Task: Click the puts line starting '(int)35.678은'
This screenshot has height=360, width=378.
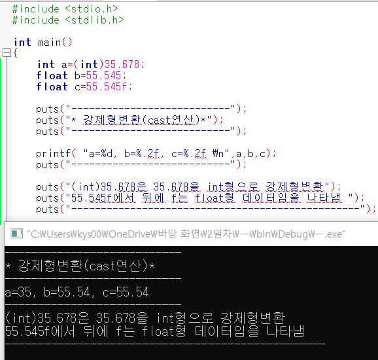Action: [188, 187]
